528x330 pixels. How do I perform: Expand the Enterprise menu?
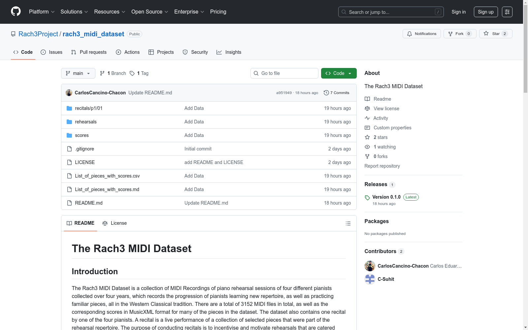(x=189, y=12)
